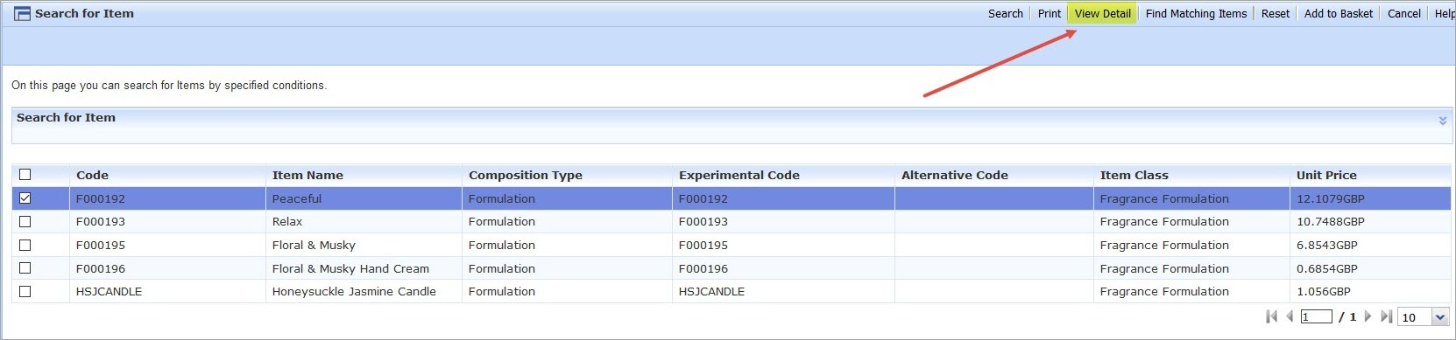Viewport: 1456px width, 340px height.
Task: Click Add to Basket
Action: [x=1338, y=13]
